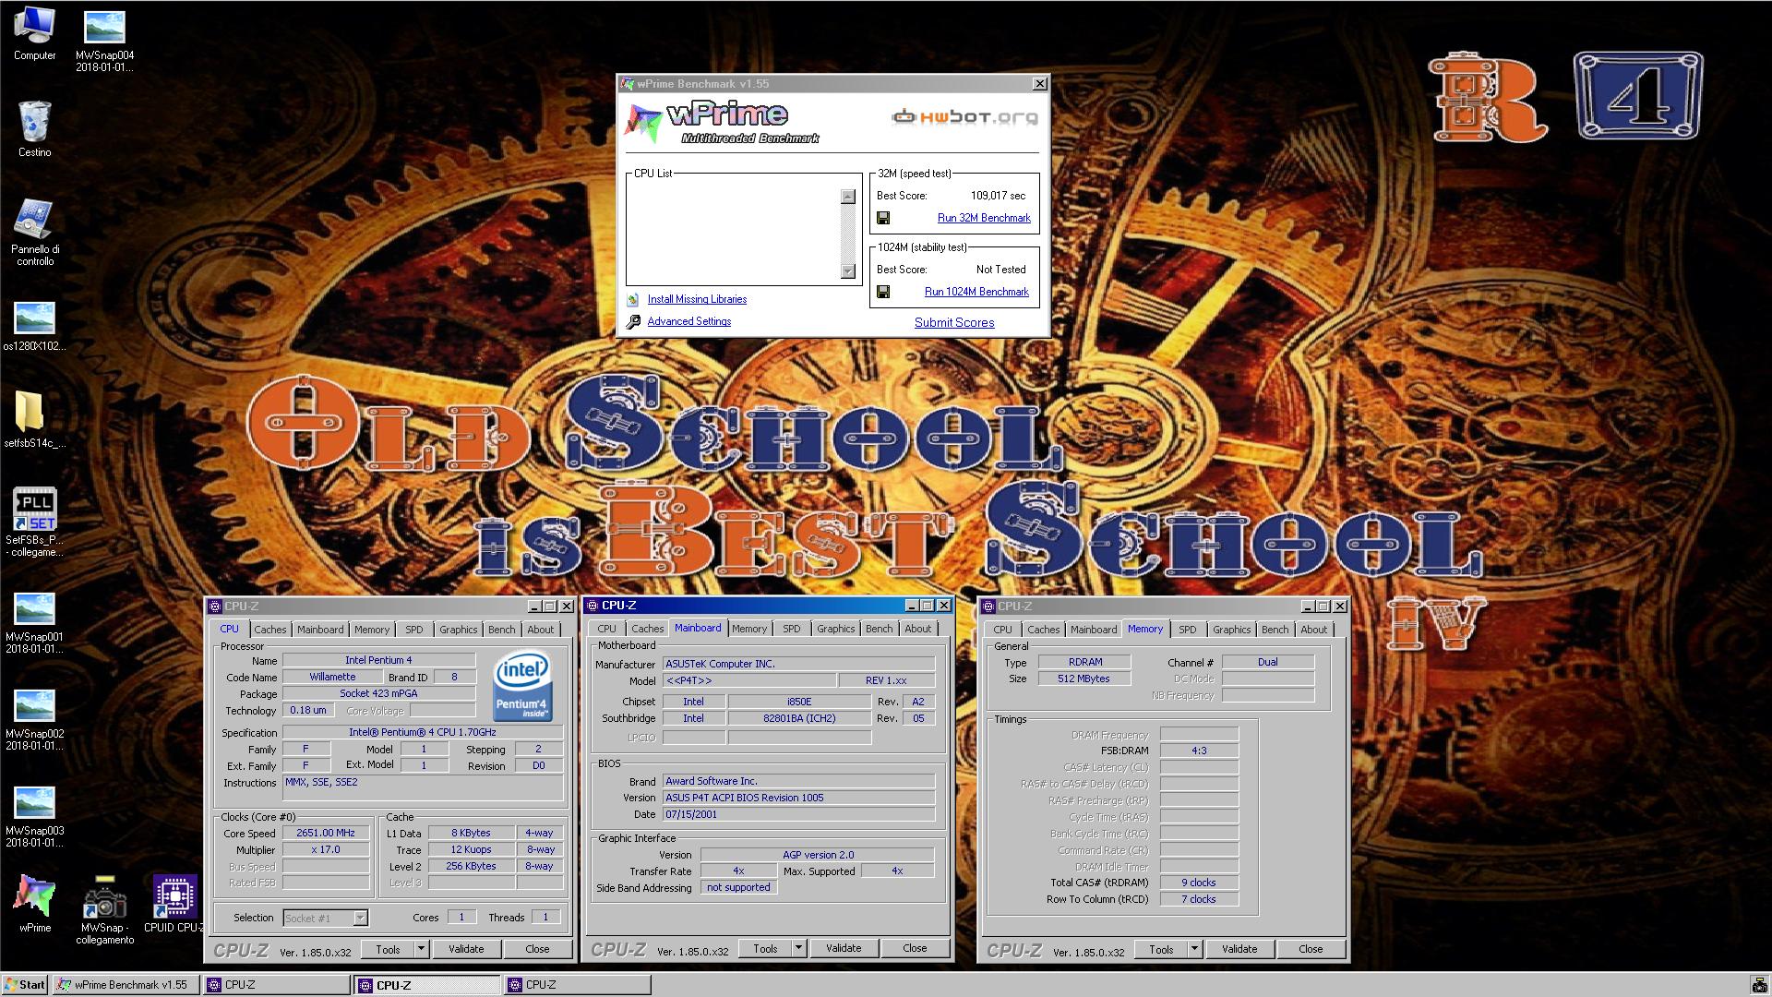
Task: Click Validate in right CPU-Z window
Action: click(x=1239, y=949)
